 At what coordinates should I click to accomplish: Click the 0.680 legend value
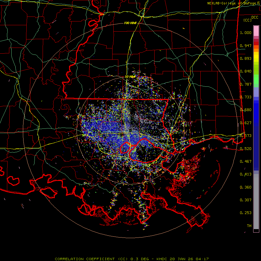point(246,110)
